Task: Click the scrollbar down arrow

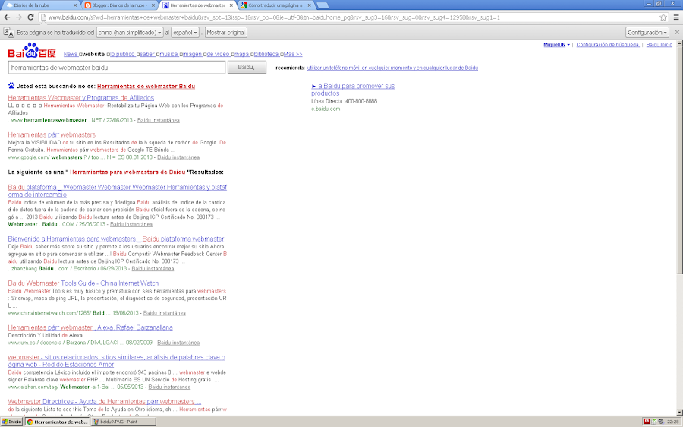Action: (x=679, y=412)
